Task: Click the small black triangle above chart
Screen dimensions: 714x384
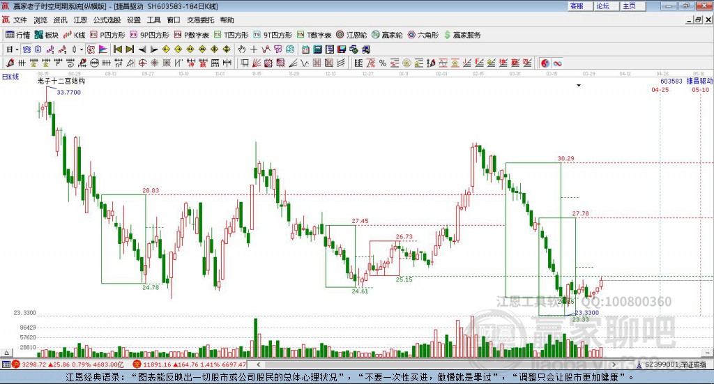Action: click(x=579, y=85)
